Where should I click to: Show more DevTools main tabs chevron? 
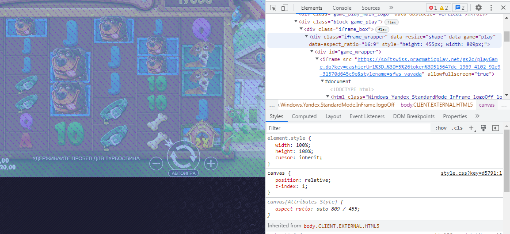[391, 8]
